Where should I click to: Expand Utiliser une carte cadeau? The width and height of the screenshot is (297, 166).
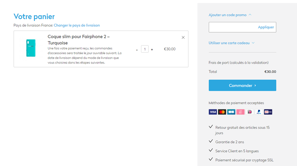coord(229,43)
